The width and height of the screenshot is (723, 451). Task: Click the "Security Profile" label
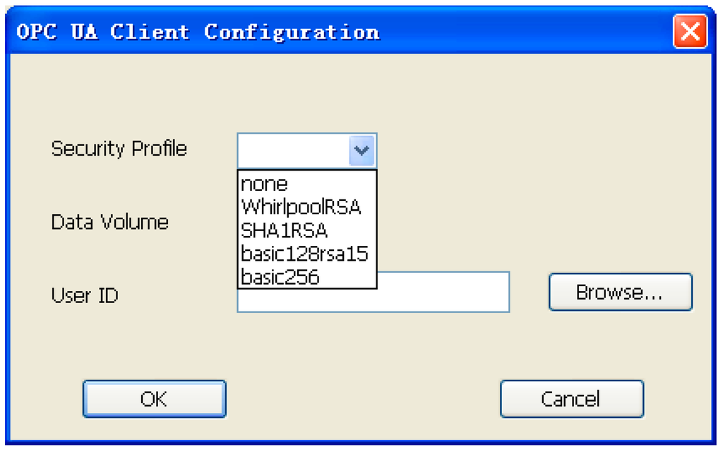tap(119, 149)
